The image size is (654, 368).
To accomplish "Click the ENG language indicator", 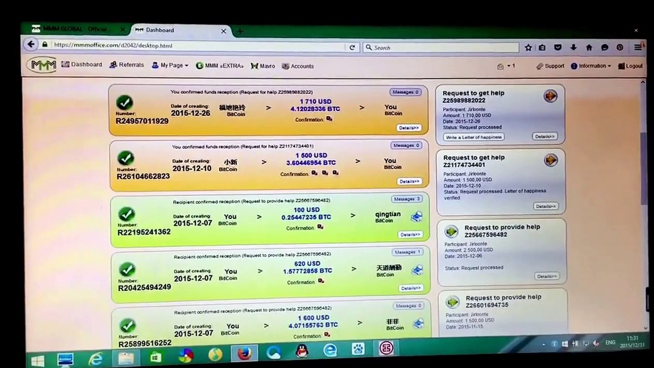I will point(610,343).
